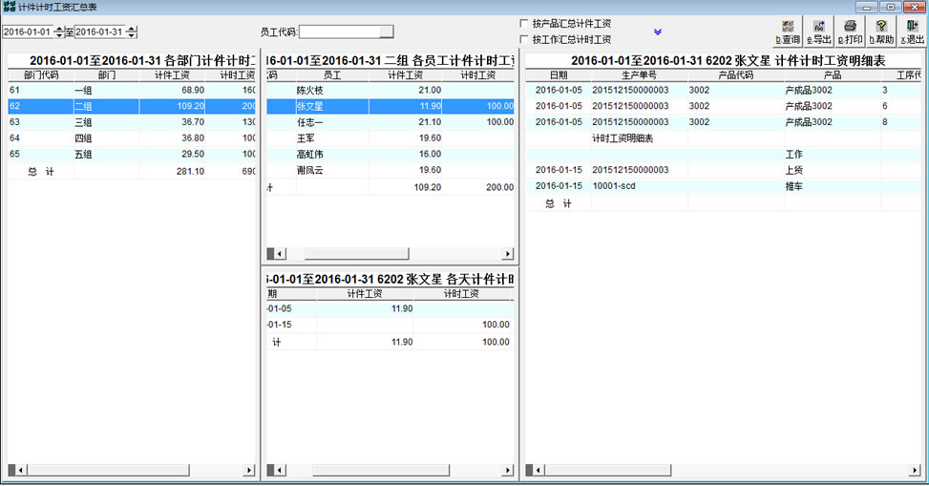Click the end date spinner arrows
Screen dimensions: 929x486
point(132,32)
